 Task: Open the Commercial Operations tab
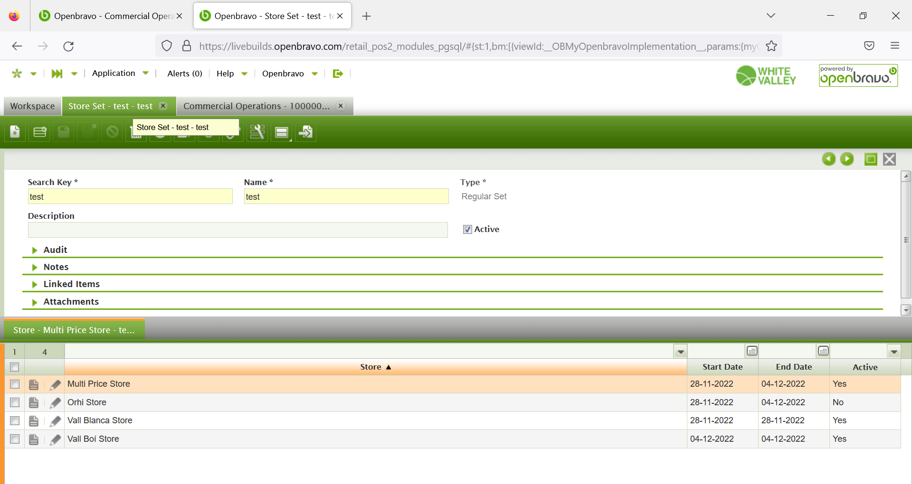tap(256, 106)
